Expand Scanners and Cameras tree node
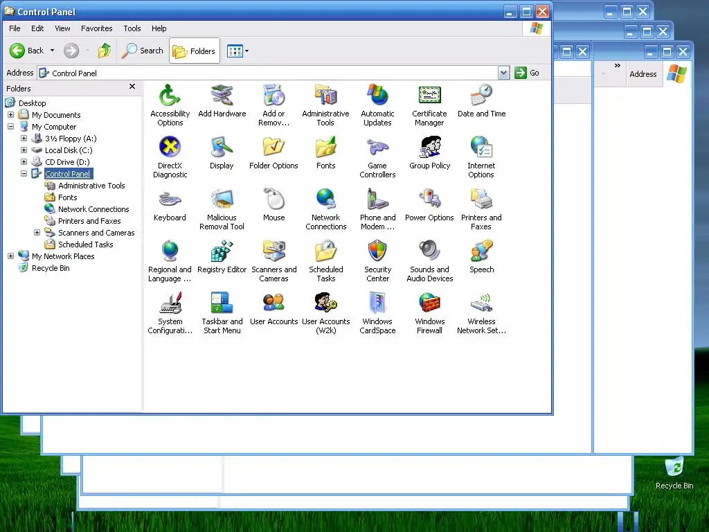This screenshot has width=709, height=532. click(x=37, y=233)
